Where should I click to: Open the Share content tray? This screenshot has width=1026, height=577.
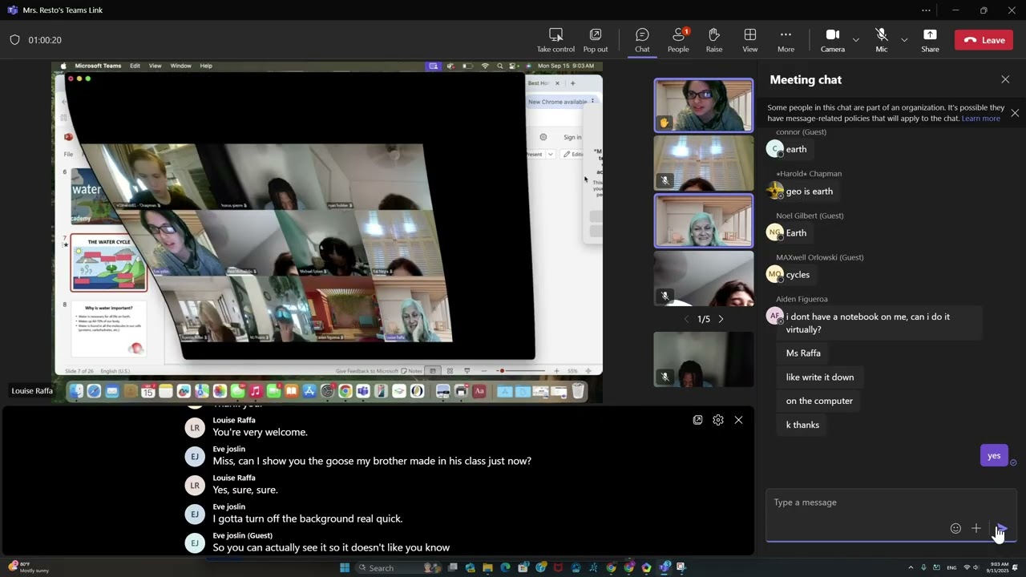(x=930, y=40)
